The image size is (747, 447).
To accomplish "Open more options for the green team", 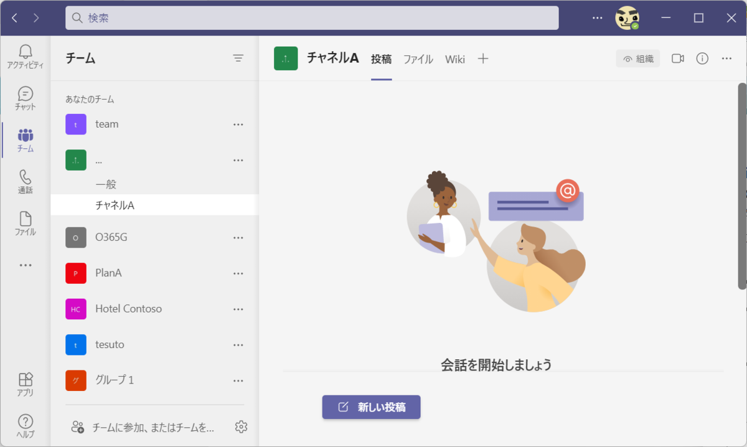I will pyautogui.click(x=238, y=161).
